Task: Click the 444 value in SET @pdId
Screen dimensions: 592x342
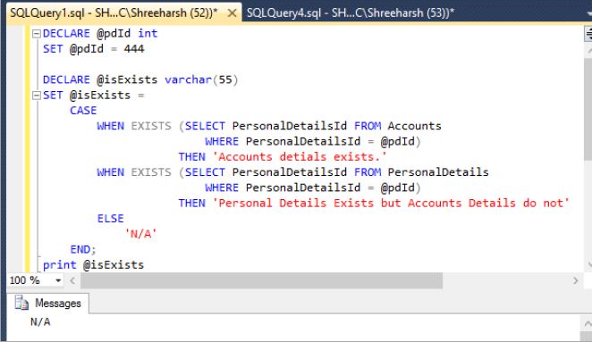Action: (134, 49)
